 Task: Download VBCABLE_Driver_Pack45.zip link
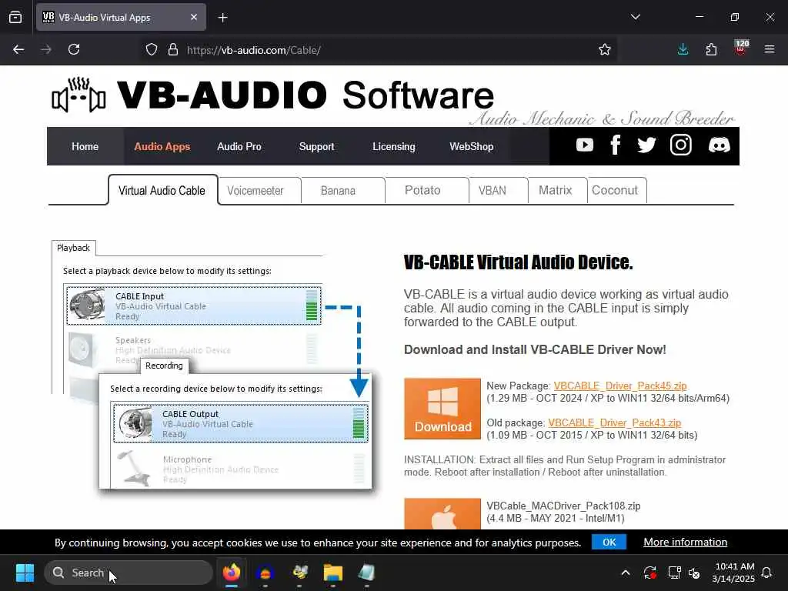(620, 386)
